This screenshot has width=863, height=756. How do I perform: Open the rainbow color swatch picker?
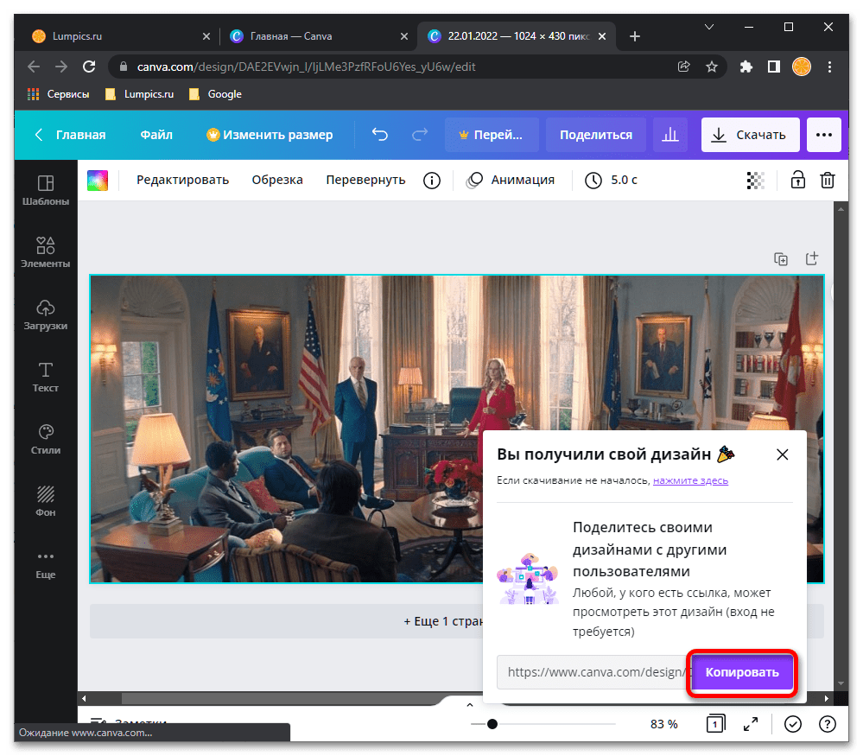98,180
